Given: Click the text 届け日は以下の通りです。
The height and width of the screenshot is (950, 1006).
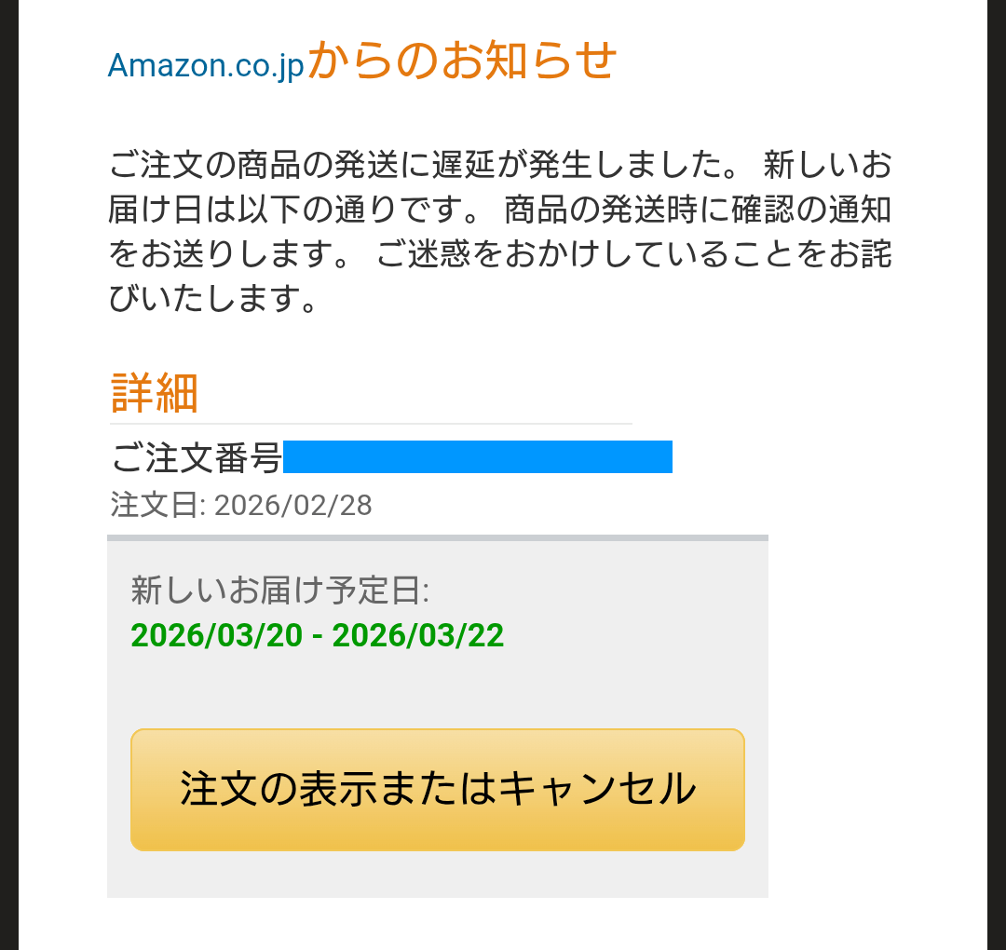Looking at the screenshot, I should (295, 210).
